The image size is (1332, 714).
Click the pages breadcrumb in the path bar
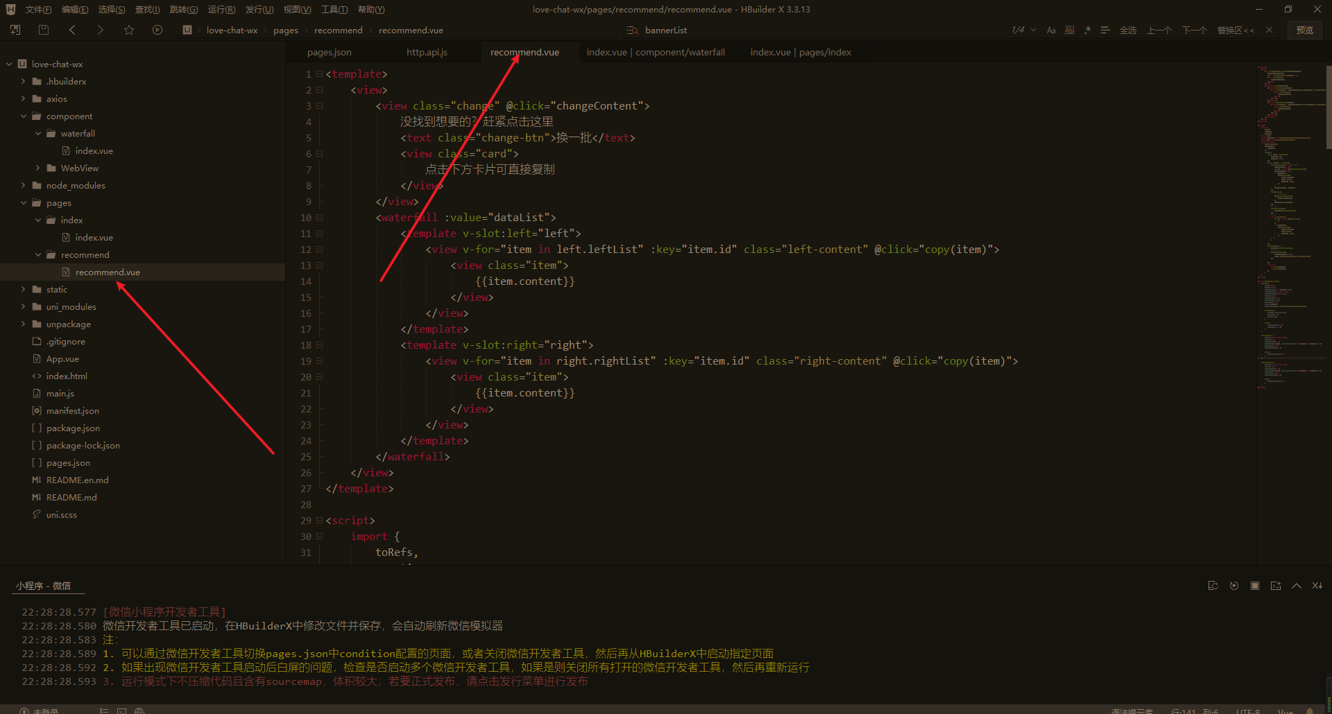click(x=286, y=31)
